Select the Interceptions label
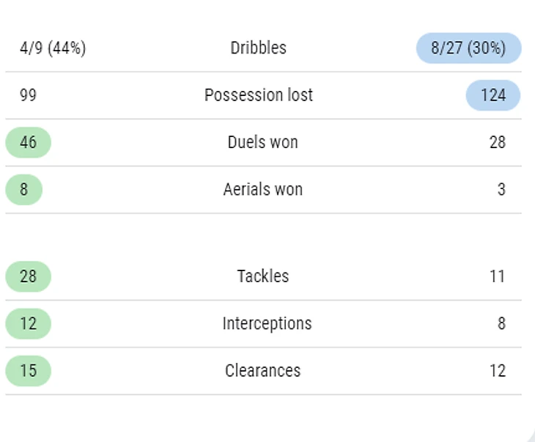 (x=267, y=323)
